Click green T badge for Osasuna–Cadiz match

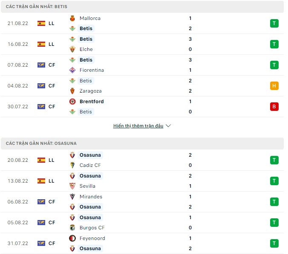coord(274,160)
